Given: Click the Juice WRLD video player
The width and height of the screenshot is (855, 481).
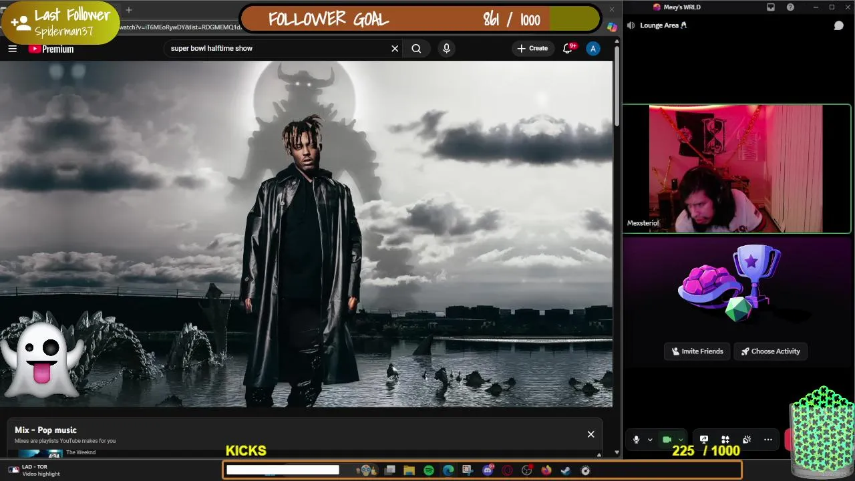Looking at the screenshot, I should pyautogui.click(x=306, y=234).
